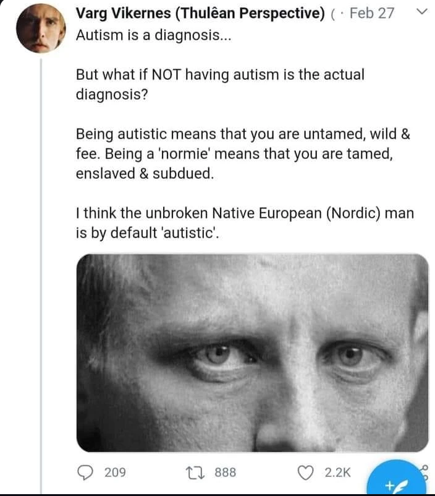Click the 'But what if NOT having' paragraph
This screenshot has width=435, height=496.
point(220,84)
